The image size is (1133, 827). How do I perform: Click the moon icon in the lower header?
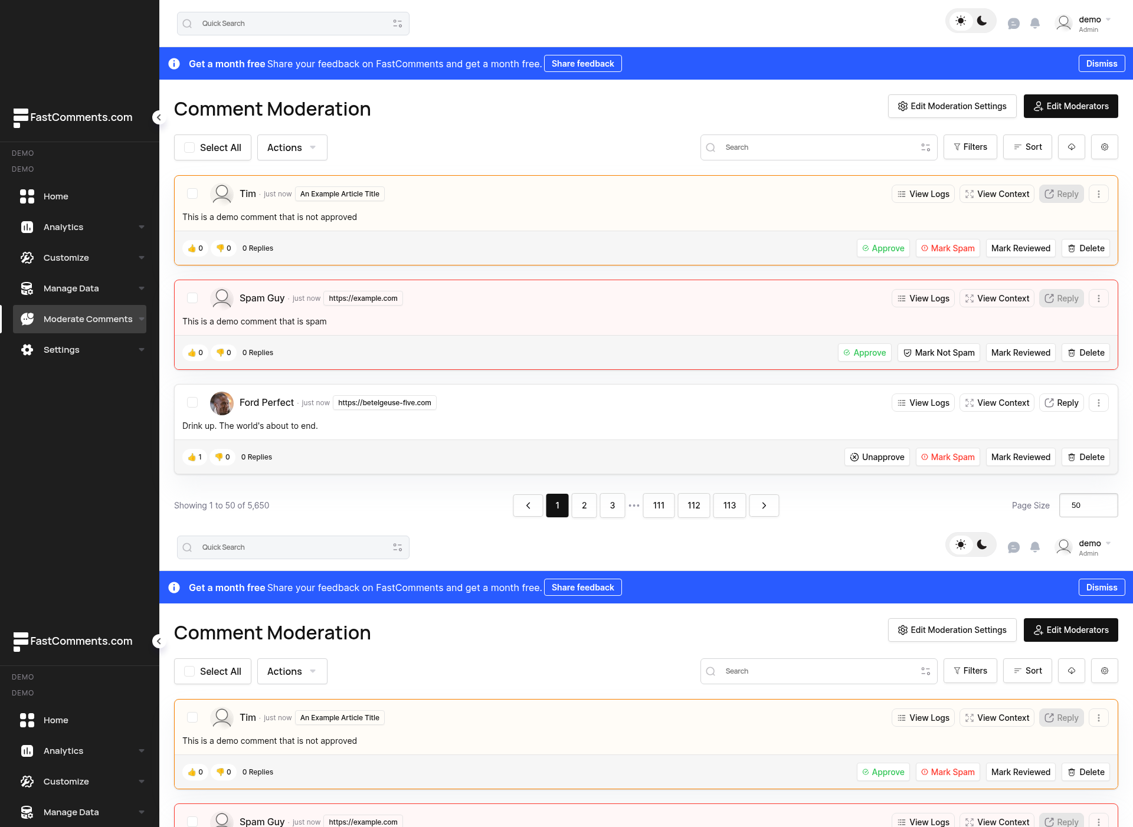(982, 545)
